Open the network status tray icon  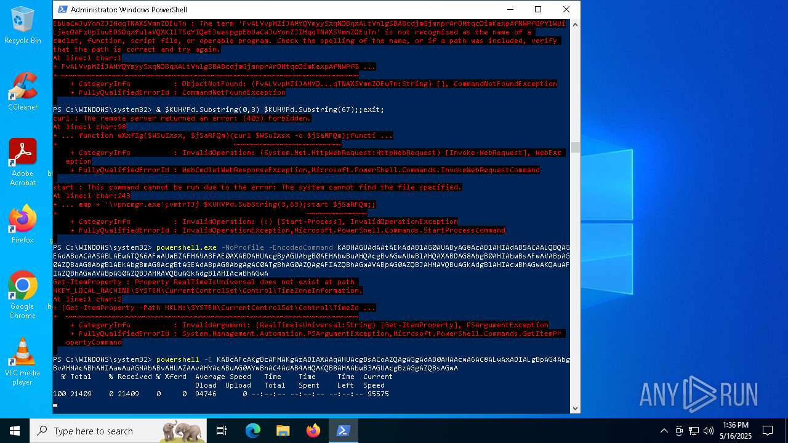click(x=694, y=431)
